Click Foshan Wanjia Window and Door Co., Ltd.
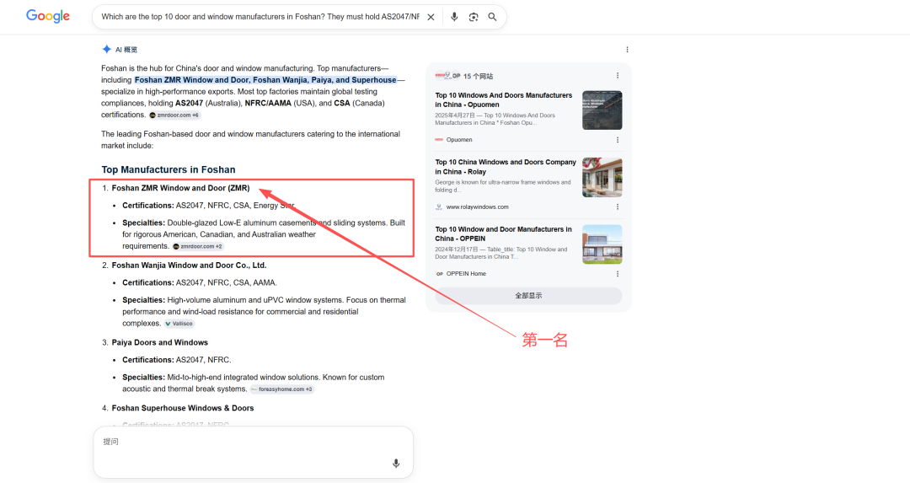 pyautogui.click(x=190, y=266)
